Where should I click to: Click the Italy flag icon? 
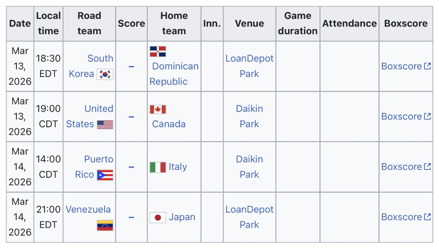pos(158,167)
